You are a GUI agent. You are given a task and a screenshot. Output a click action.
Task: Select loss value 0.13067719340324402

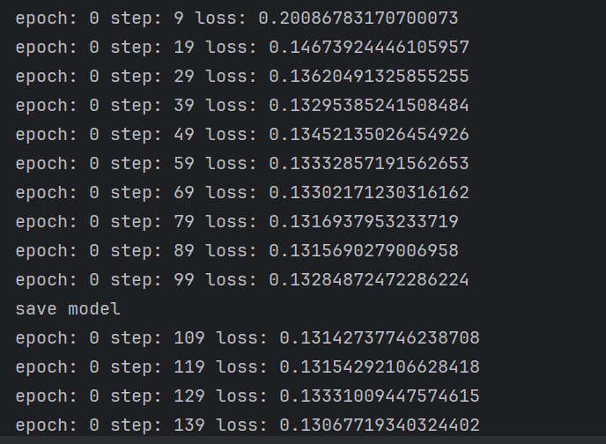tap(380, 425)
